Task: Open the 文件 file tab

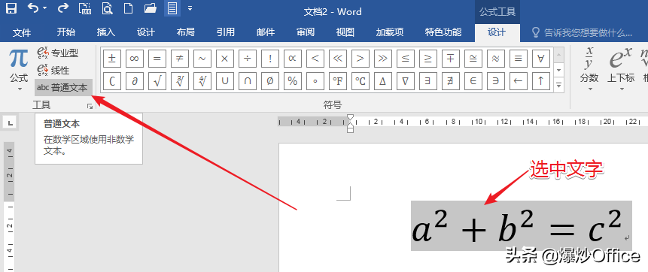Action: click(x=22, y=32)
